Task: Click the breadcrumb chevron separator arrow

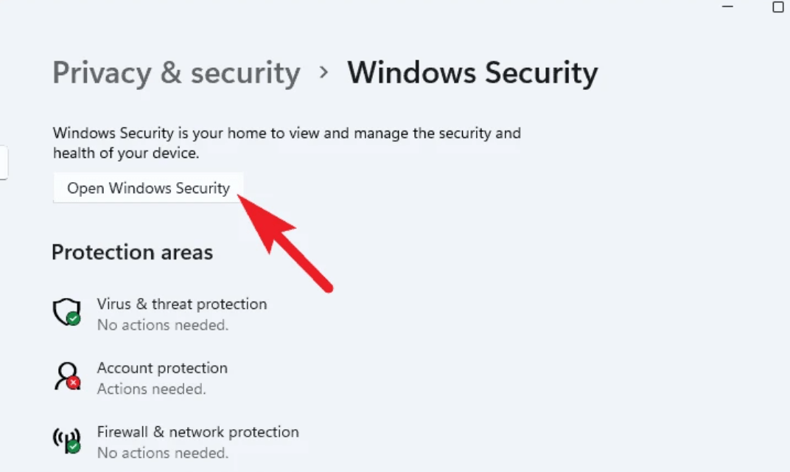Action: pos(324,73)
